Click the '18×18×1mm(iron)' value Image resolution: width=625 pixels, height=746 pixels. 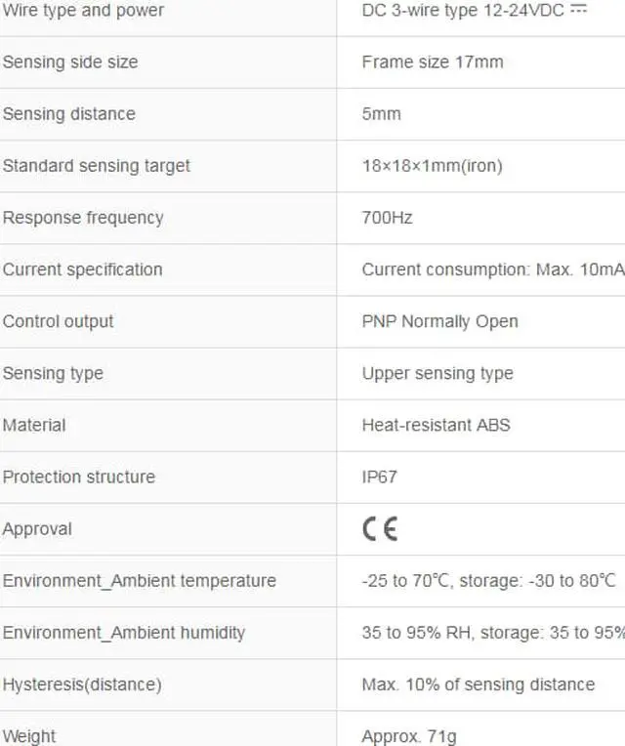coord(432,165)
